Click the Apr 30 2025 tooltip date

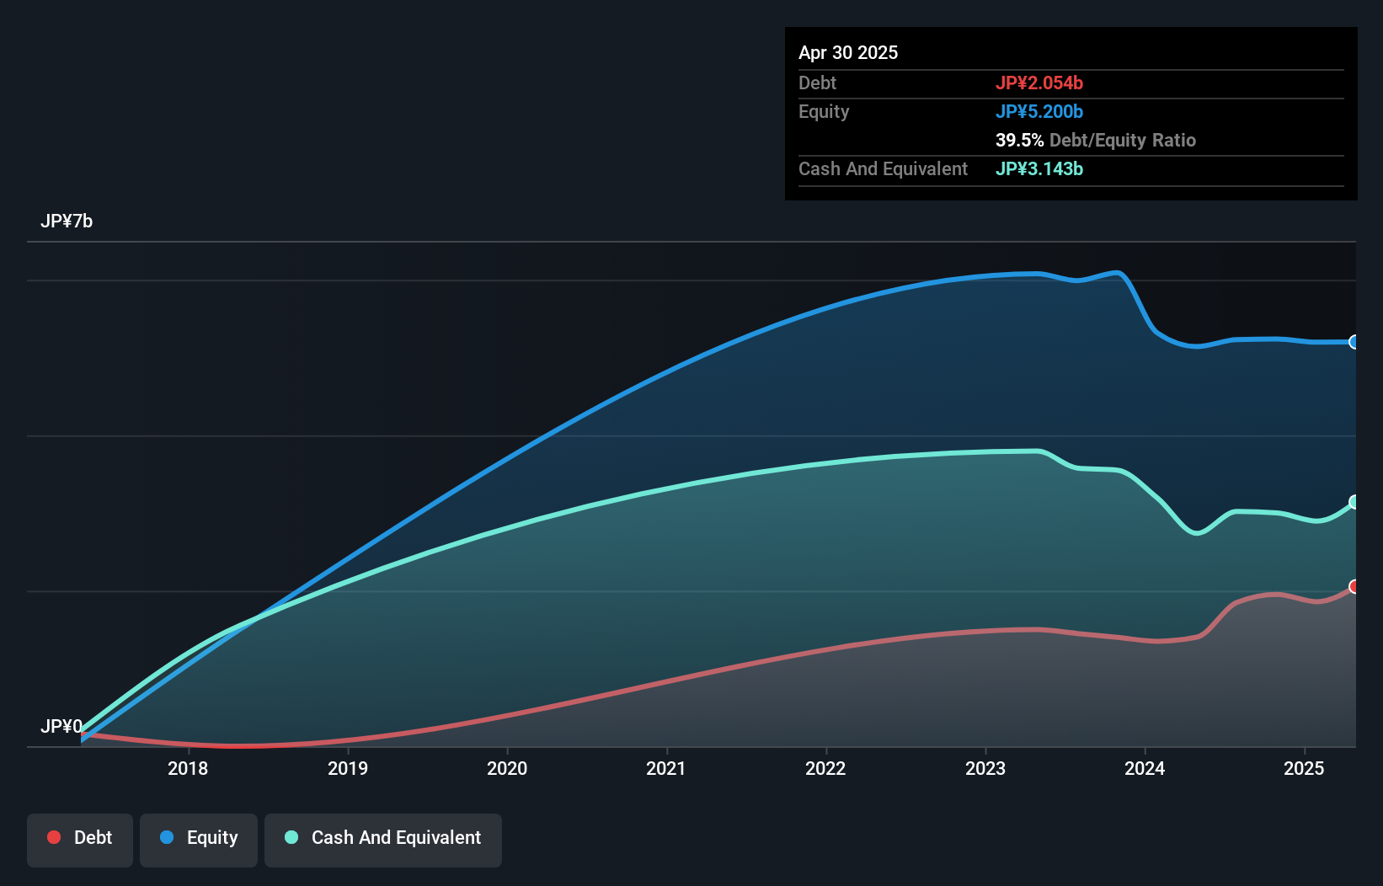[x=848, y=52]
